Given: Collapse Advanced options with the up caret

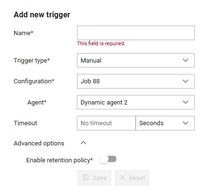Looking at the screenshot, I should pyautogui.click(x=83, y=143).
